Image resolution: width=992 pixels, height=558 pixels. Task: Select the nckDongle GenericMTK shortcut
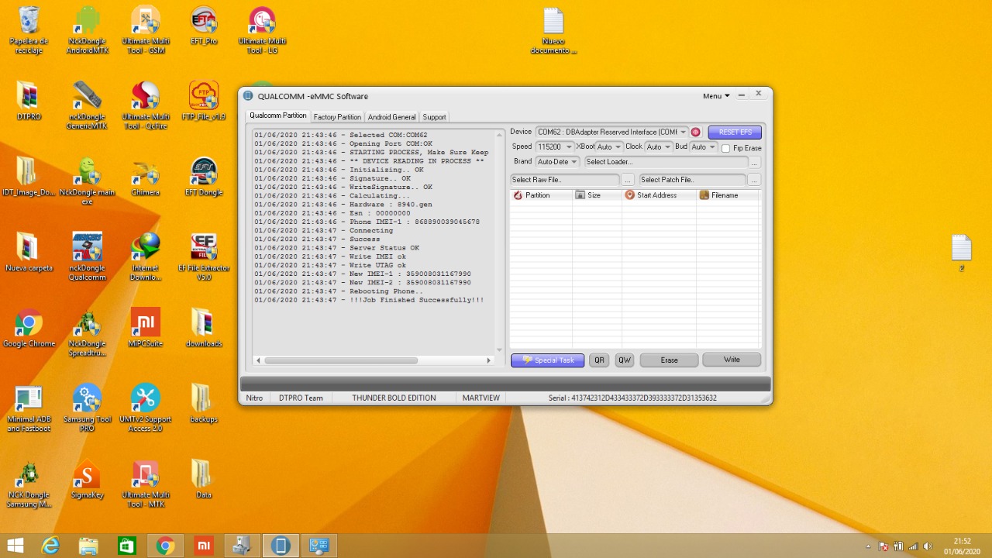pyautogui.click(x=88, y=106)
